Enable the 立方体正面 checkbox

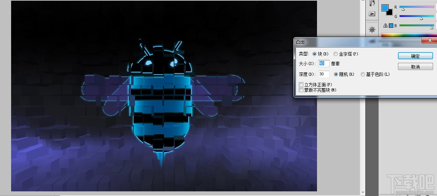(x=301, y=85)
